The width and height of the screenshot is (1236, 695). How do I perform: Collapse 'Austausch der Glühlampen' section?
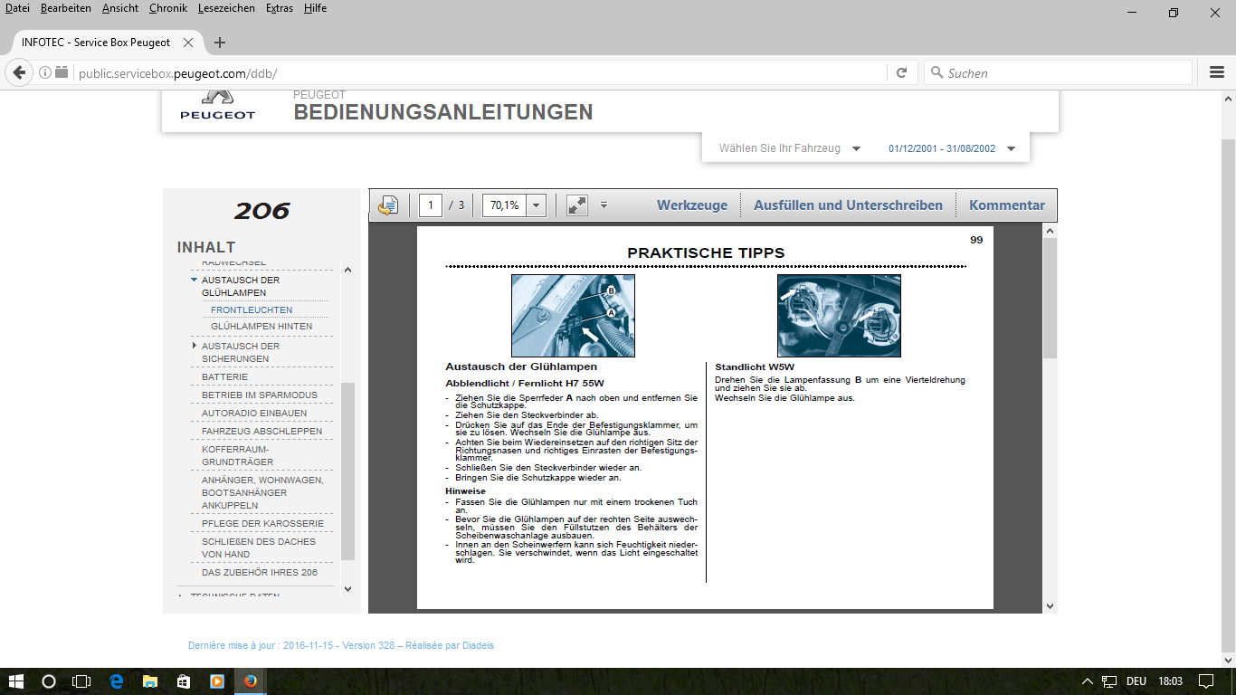click(x=194, y=281)
